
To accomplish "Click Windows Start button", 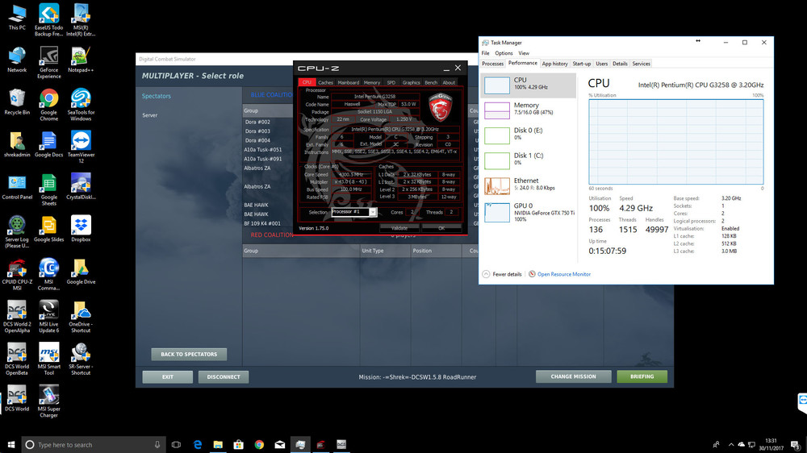I will (x=10, y=444).
